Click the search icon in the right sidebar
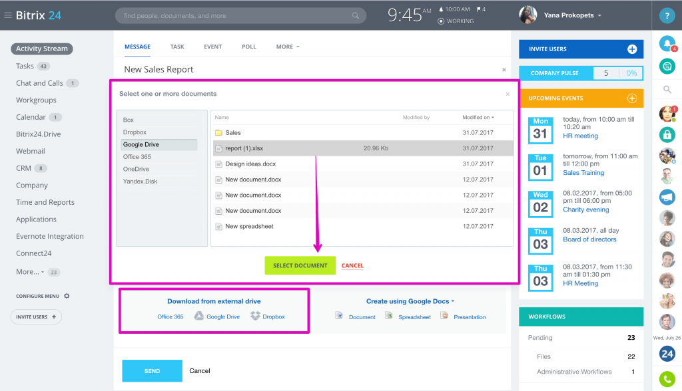Image resolution: width=682 pixels, height=391 pixels. tap(667, 90)
